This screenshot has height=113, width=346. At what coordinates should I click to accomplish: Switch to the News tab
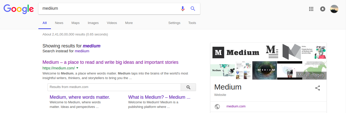[x=59, y=23]
